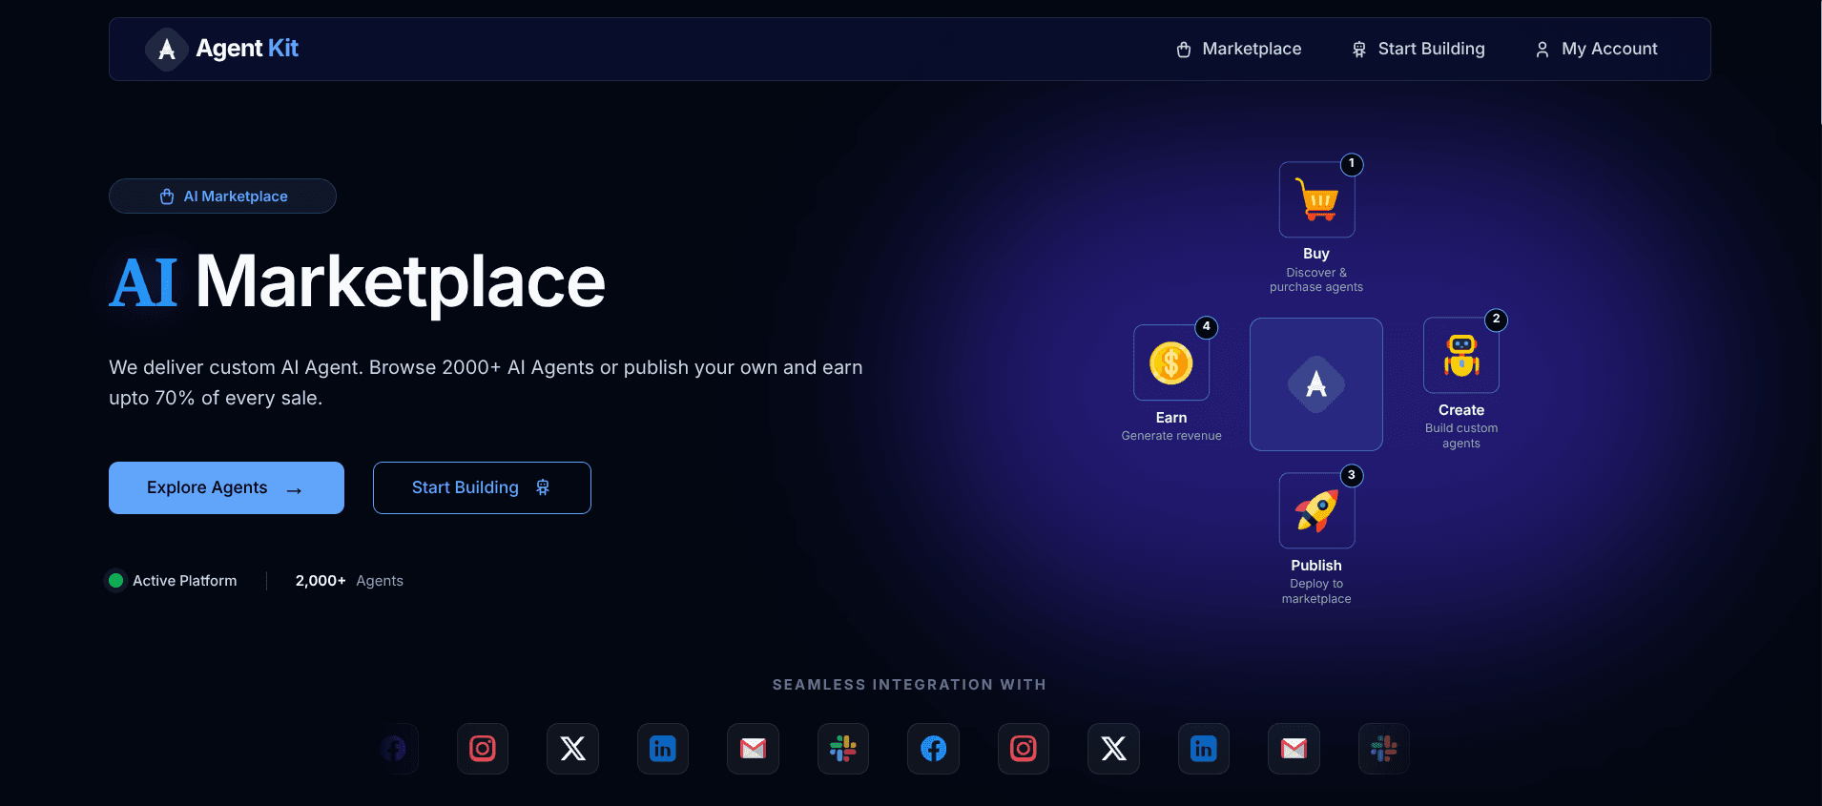The image size is (1822, 806).
Task: Select the Publish rocket icon
Action: 1316,510
